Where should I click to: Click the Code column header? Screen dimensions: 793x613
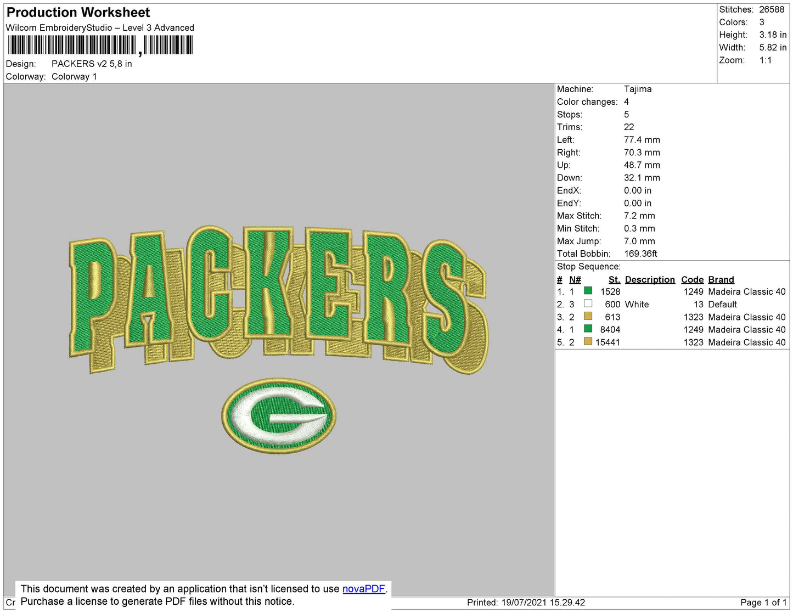click(x=692, y=279)
